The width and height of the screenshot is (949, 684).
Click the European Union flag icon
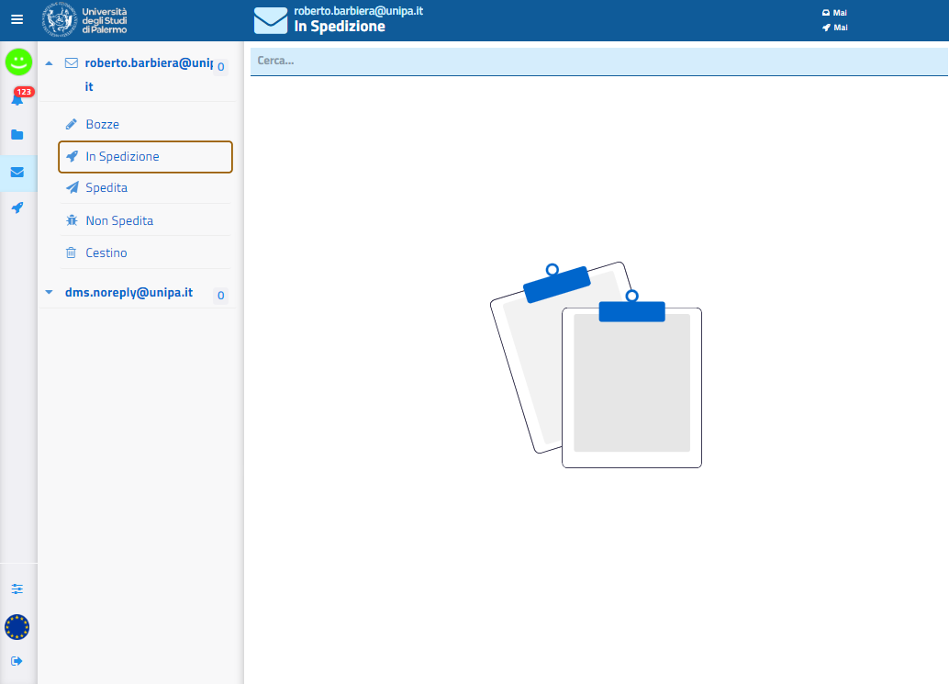tap(17, 627)
